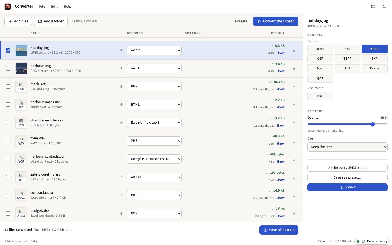Open the Google Contacts format dropdown
The width and height of the screenshot is (392, 245).
(154, 159)
